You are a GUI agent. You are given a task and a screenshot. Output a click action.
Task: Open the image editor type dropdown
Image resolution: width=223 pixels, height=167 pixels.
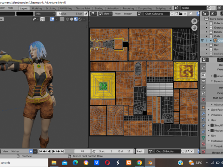click(x=93, y=14)
